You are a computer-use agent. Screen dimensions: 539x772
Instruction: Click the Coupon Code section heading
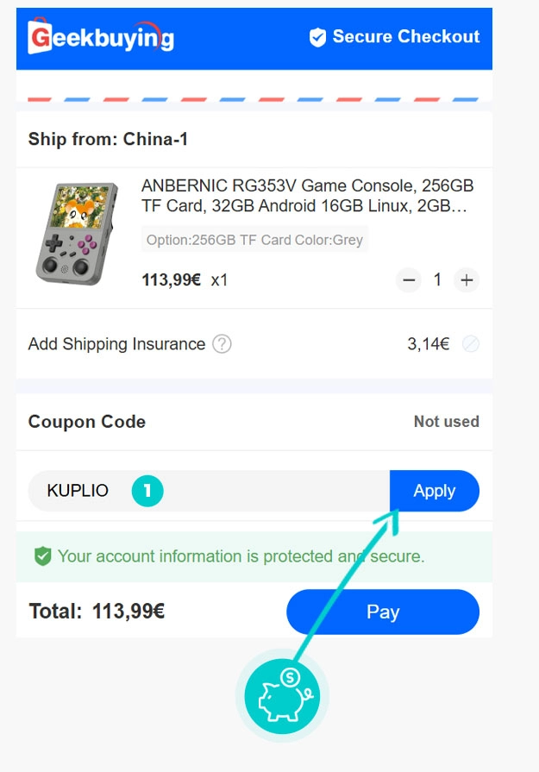(x=87, y=422)
